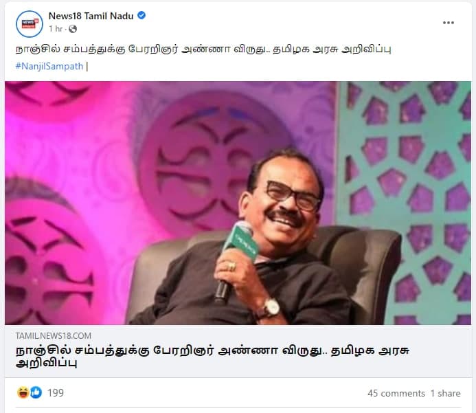View the 199 reactions count list
Image resolution: width=476 pixels, height=413 pixels.
click(56, 392)
